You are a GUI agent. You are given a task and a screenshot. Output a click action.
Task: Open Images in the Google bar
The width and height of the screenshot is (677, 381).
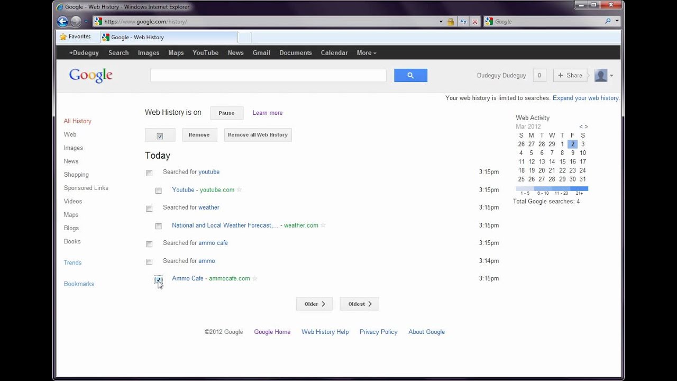pos(149,52)
